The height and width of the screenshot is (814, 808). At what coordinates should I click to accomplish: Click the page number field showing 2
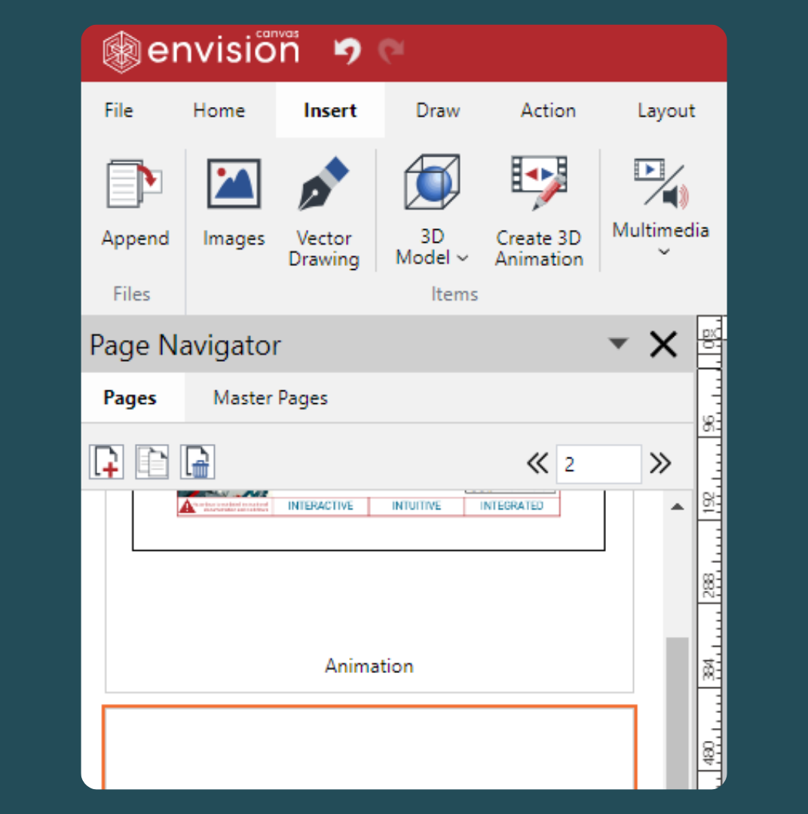(598, 464)
